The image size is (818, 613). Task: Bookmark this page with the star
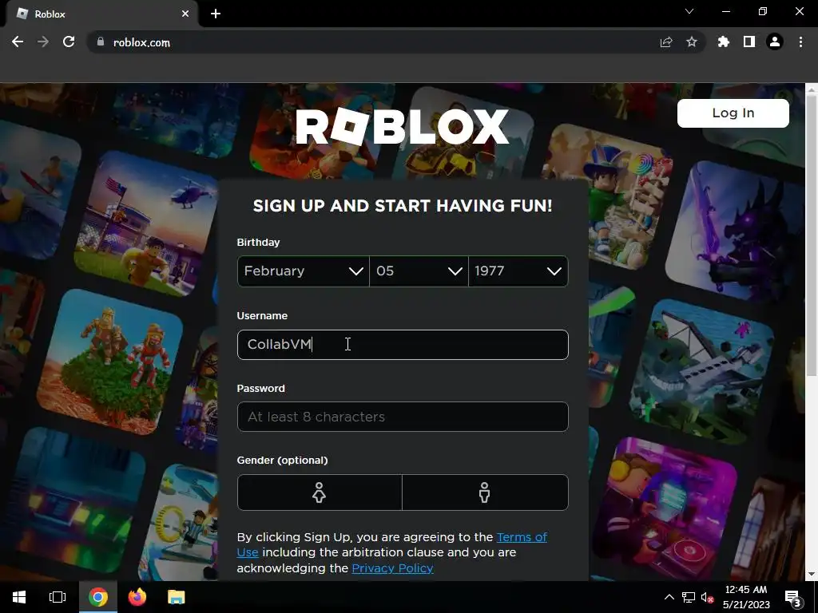(x=692, y=42)
